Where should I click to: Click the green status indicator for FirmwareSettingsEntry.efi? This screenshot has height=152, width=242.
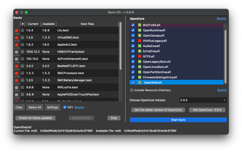140,77
